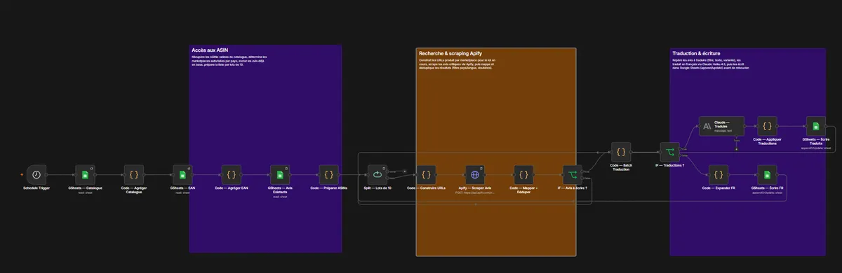
Task: Select the 'Recherche & scraping Apify' sticky title
Action: (450, 53)
